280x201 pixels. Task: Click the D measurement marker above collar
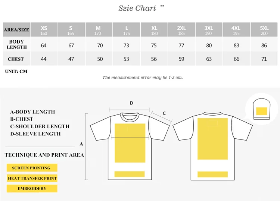pyautogui.click(x=131, y=103)
